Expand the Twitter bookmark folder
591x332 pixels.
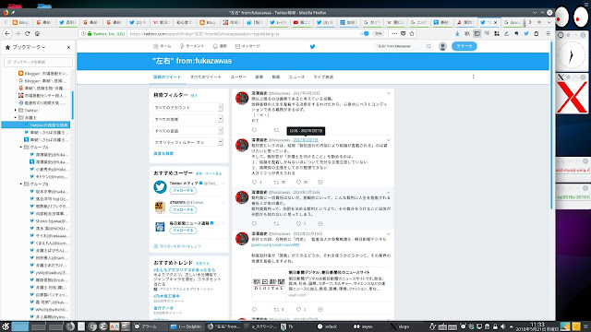pos(16,111)
